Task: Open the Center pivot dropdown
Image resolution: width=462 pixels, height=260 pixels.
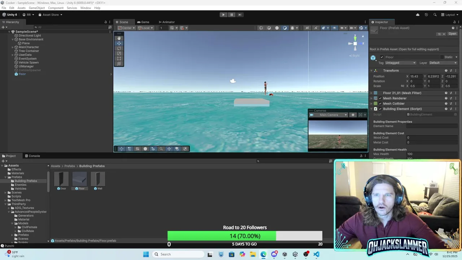Action: (x=126, y=28)
